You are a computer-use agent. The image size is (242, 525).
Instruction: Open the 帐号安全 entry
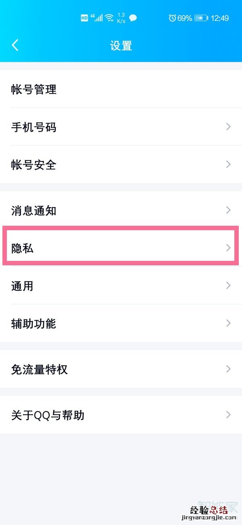point(34,165)
